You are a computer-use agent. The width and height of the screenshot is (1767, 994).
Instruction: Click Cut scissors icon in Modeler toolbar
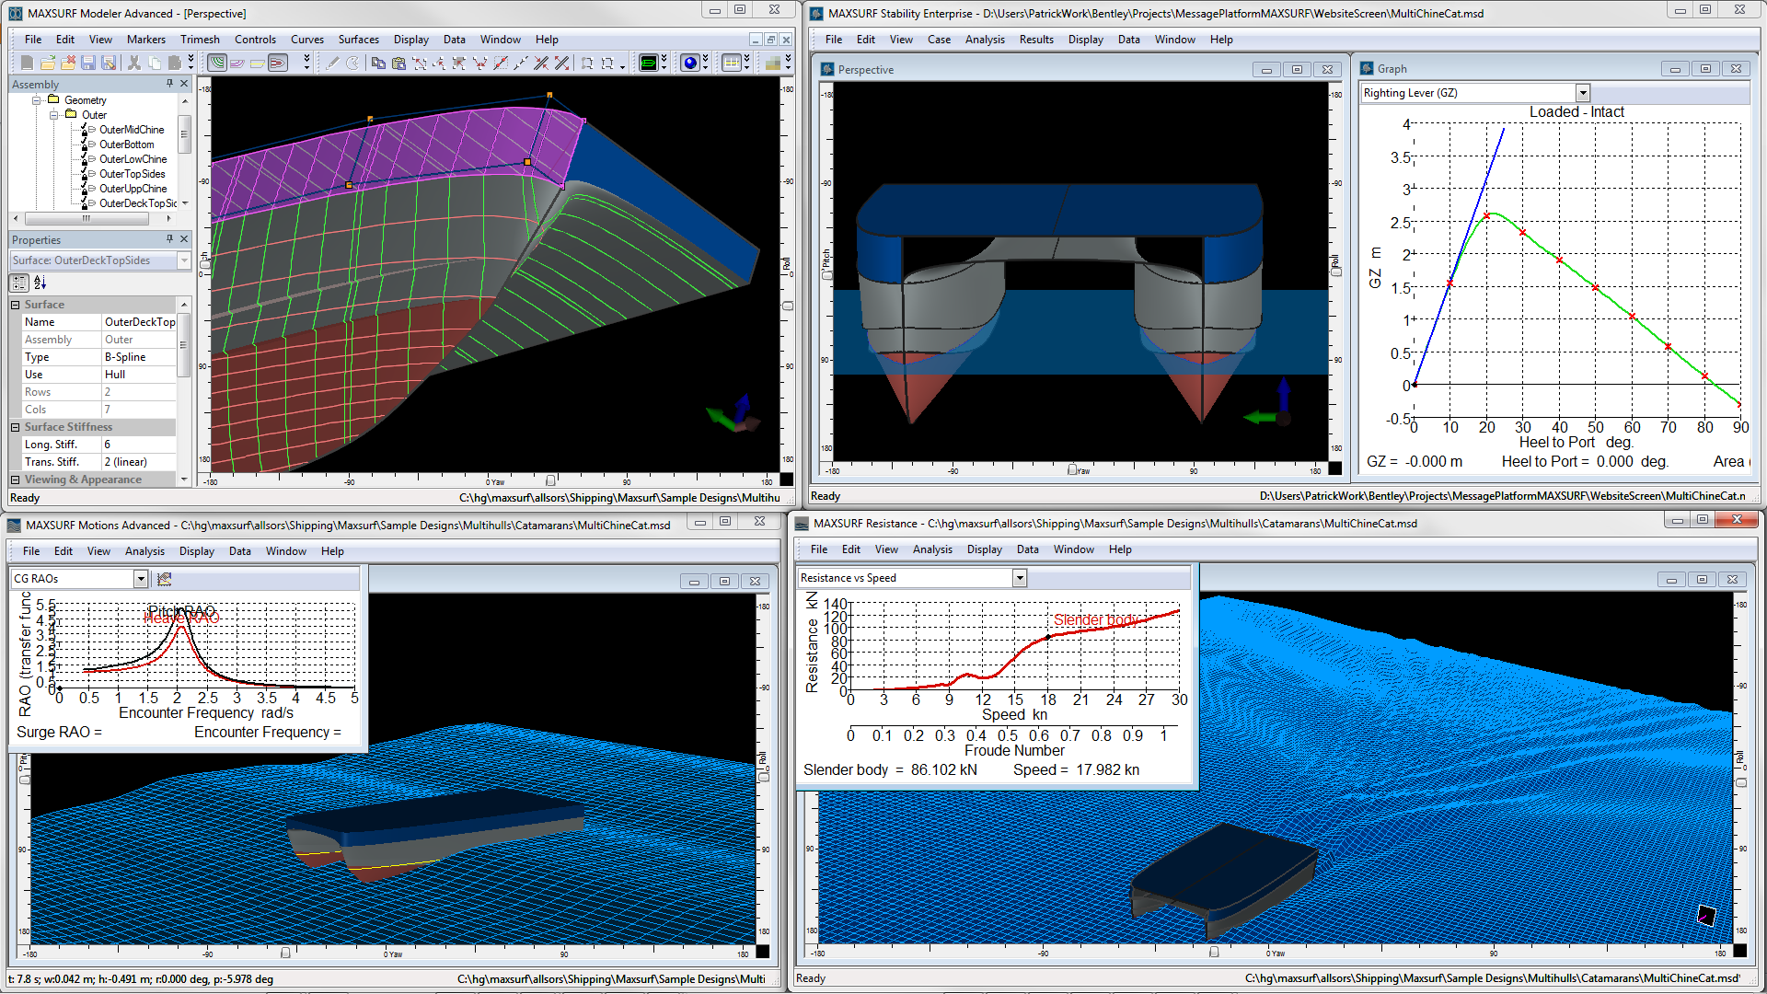pos(134,63)
